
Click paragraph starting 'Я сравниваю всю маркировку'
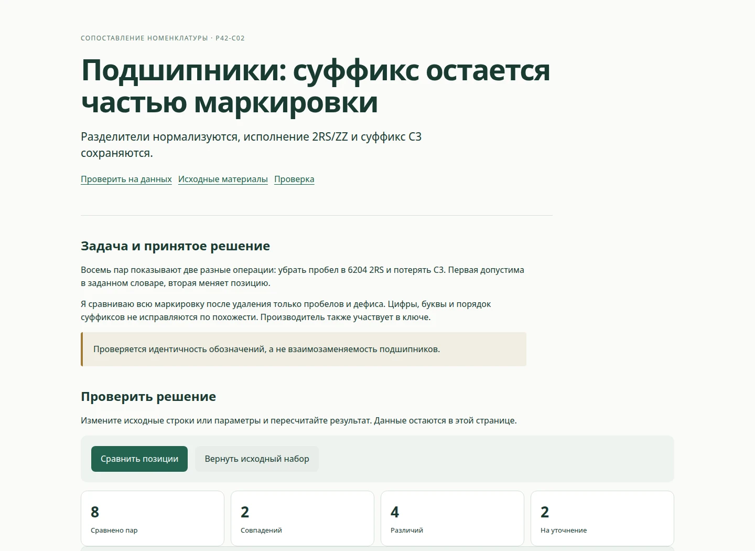286,311
